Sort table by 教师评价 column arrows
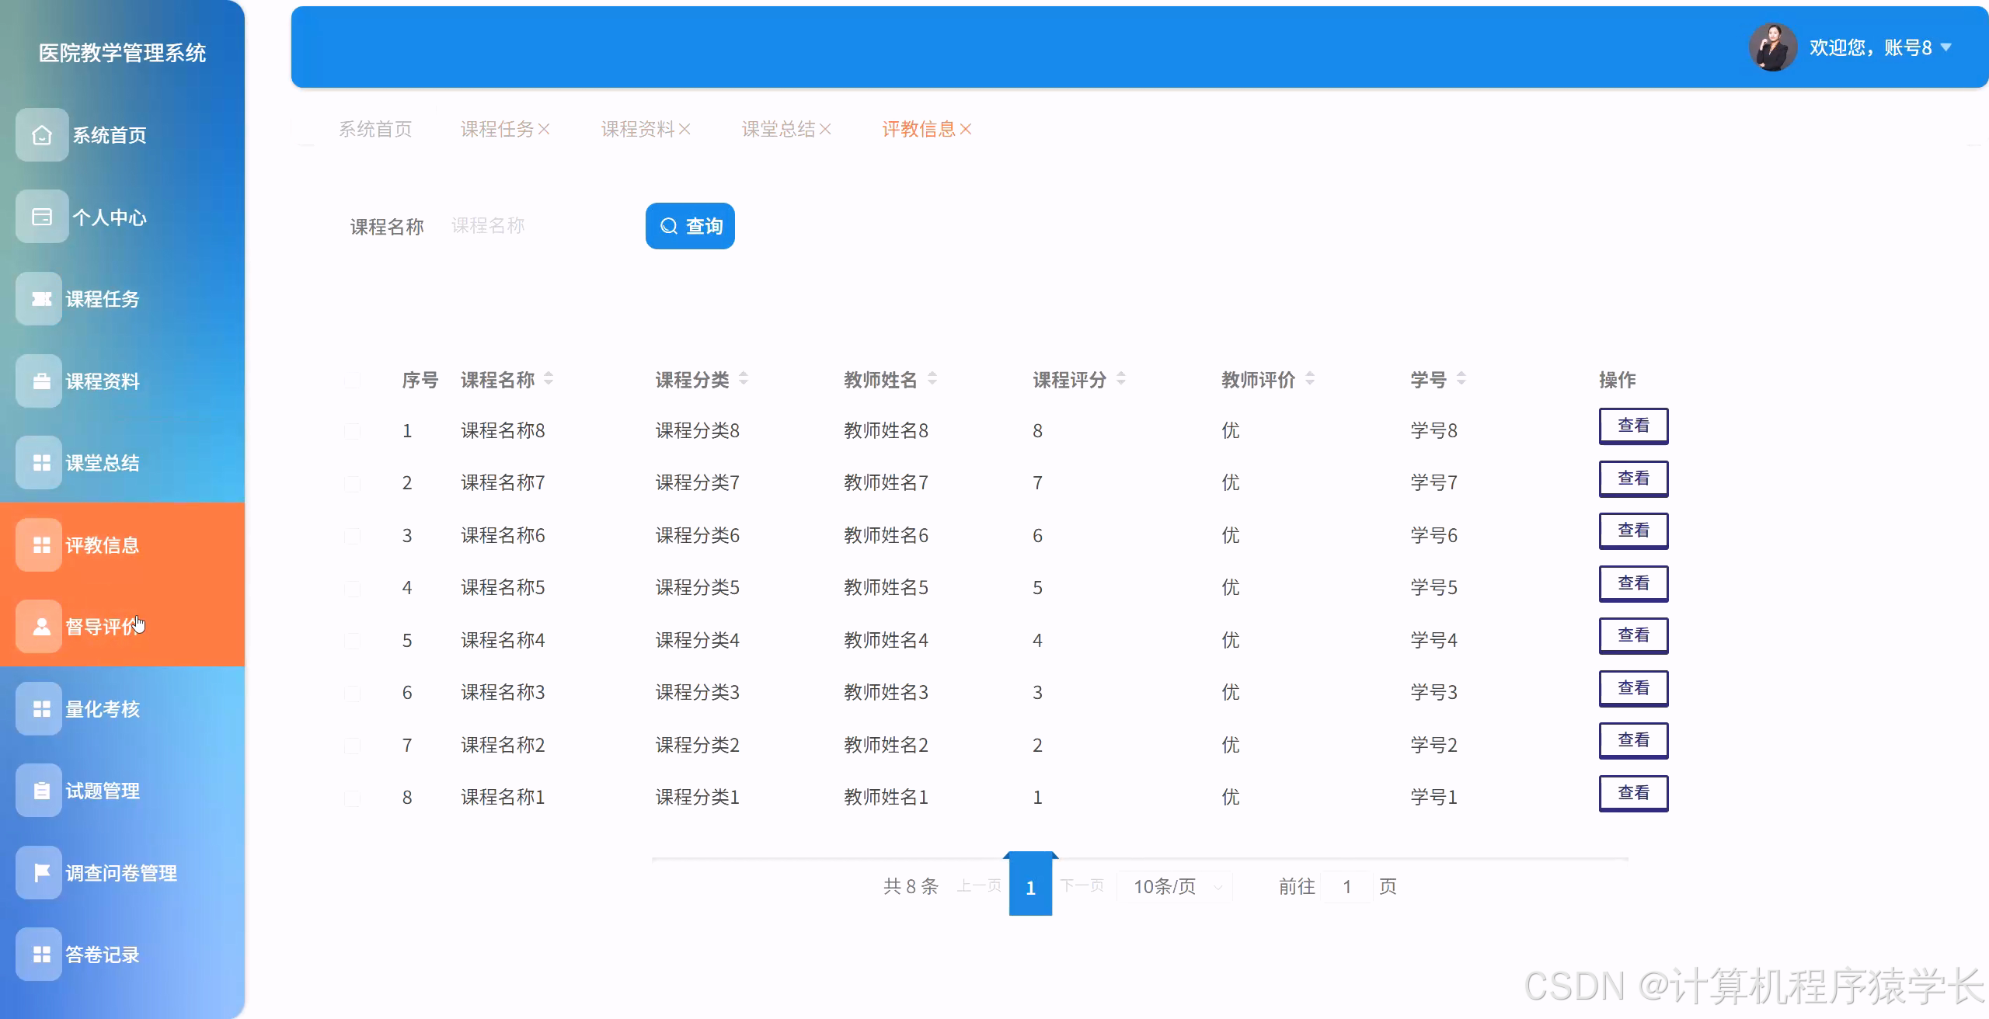 click(x=1310, y=379)
